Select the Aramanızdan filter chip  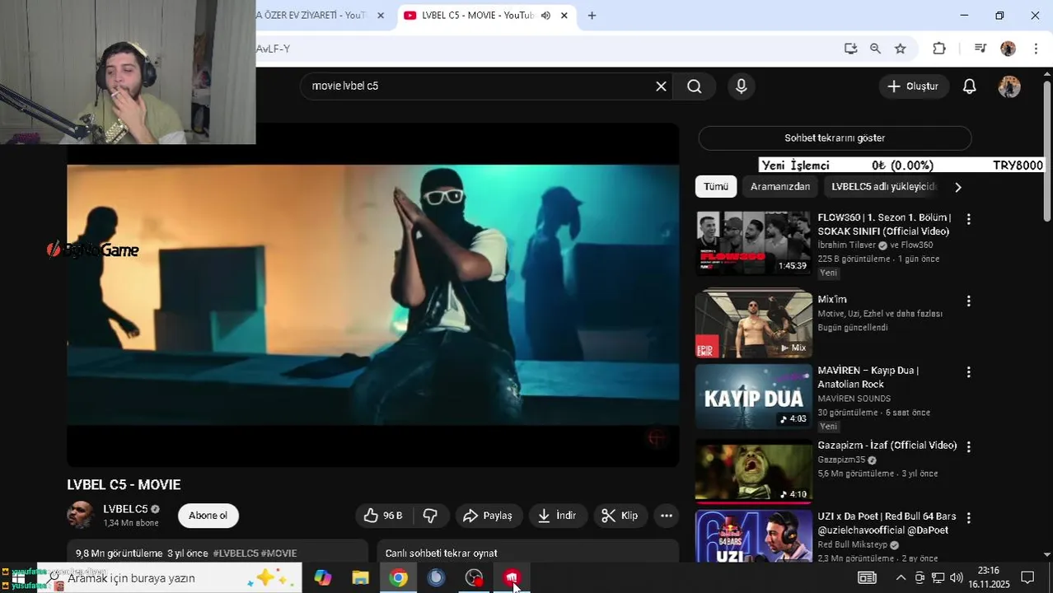780,187
